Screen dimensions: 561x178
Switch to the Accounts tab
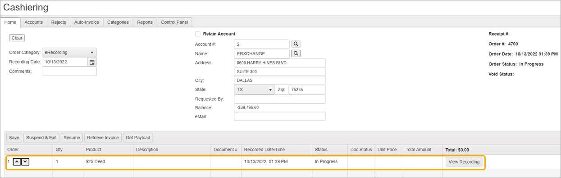click(x=34, y=22)
